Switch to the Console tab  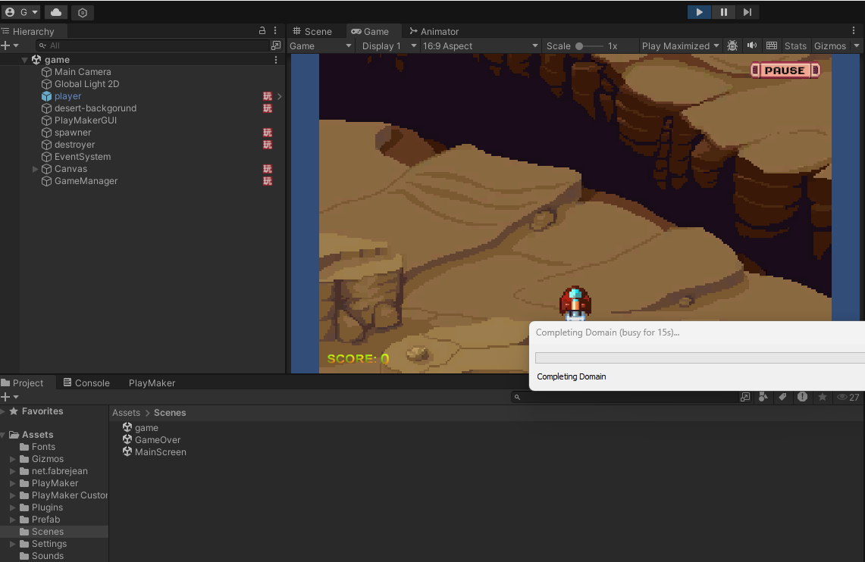tap(86, 383)
